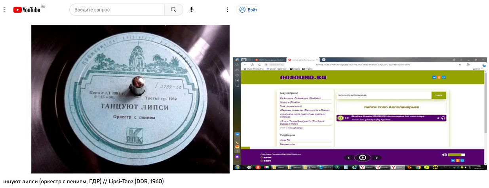489x188 pixels.
Task: Click the red Yandex icon in taskbar
Action: pos(257,167)
